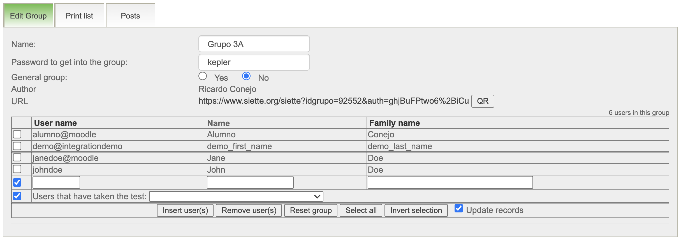Select the janedoe@moodle user checkbox

17,157
